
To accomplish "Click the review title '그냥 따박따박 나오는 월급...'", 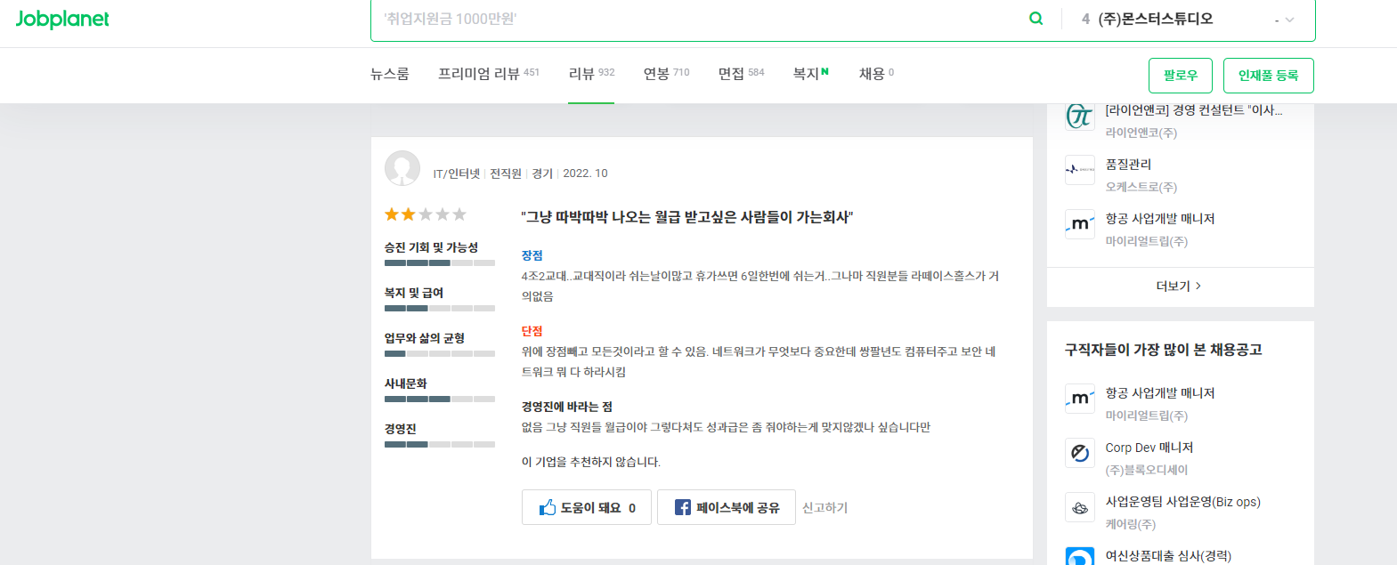I will [687, 217].
